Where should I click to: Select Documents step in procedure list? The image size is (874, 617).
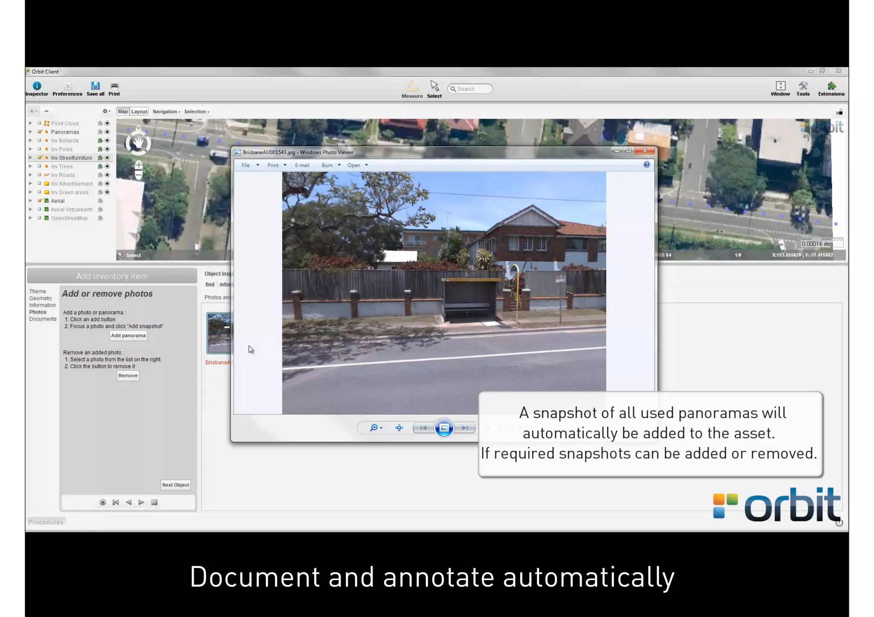[43, 319]
